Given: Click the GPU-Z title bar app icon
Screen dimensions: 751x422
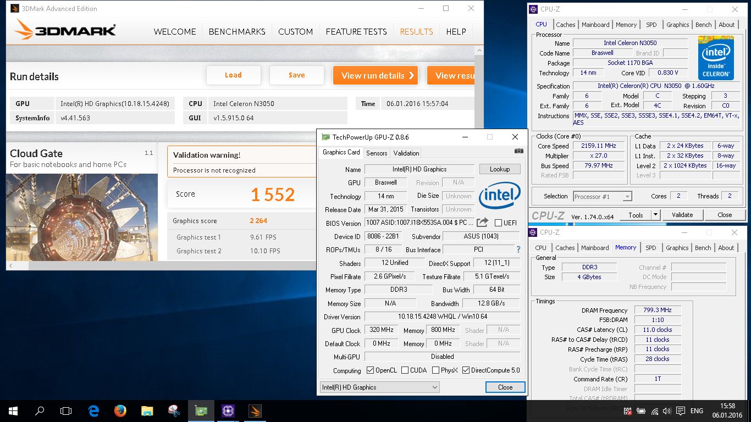Looking at the screenshot, I should coord(325,137).
